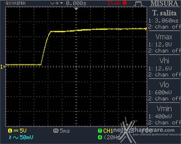Click the "2: chan off" text under Vmin
Viewport: 181px width, 144px height.
pos(164,122)
